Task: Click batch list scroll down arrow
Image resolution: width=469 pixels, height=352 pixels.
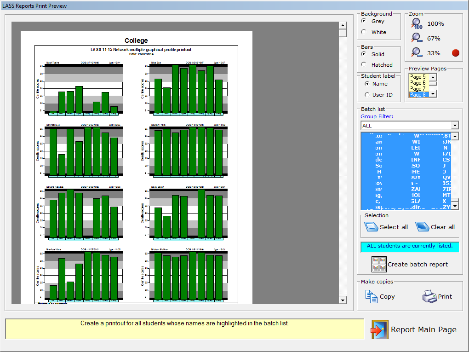Action: (x=455, y=206)
